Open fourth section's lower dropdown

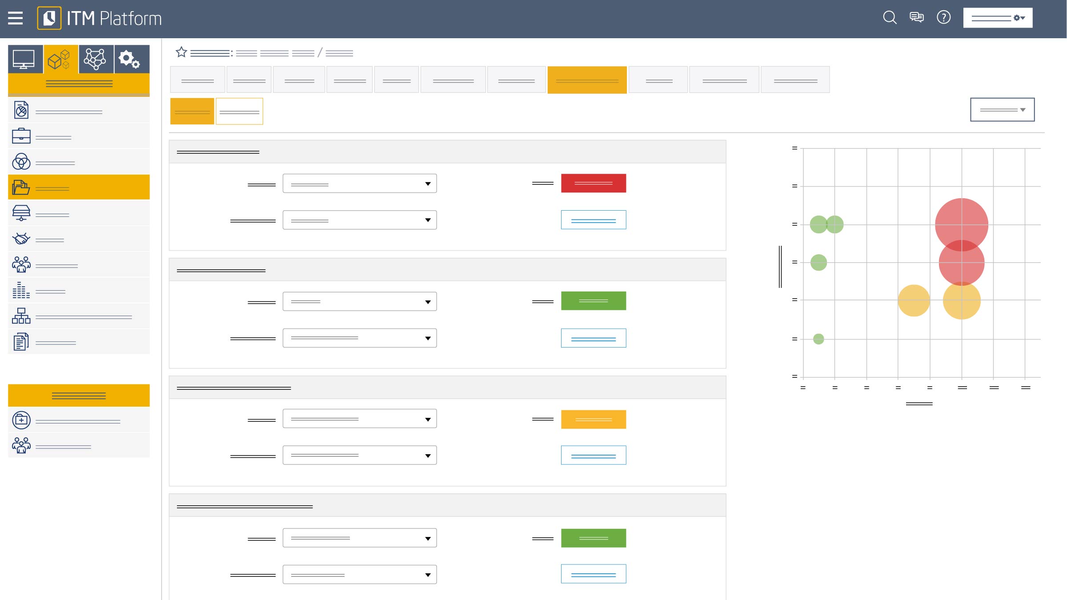click(360, 575)
